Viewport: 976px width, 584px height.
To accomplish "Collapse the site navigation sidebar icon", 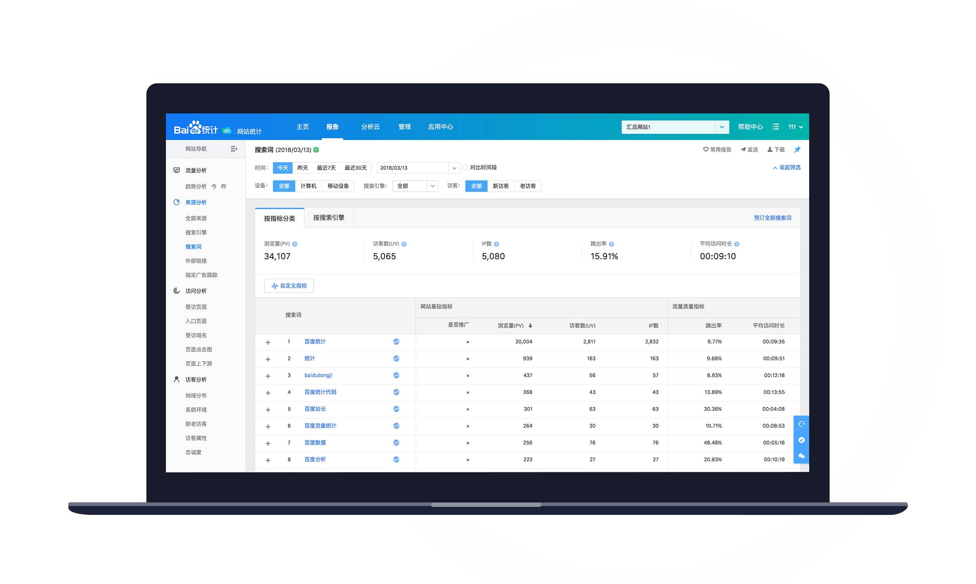I will 234,149.
